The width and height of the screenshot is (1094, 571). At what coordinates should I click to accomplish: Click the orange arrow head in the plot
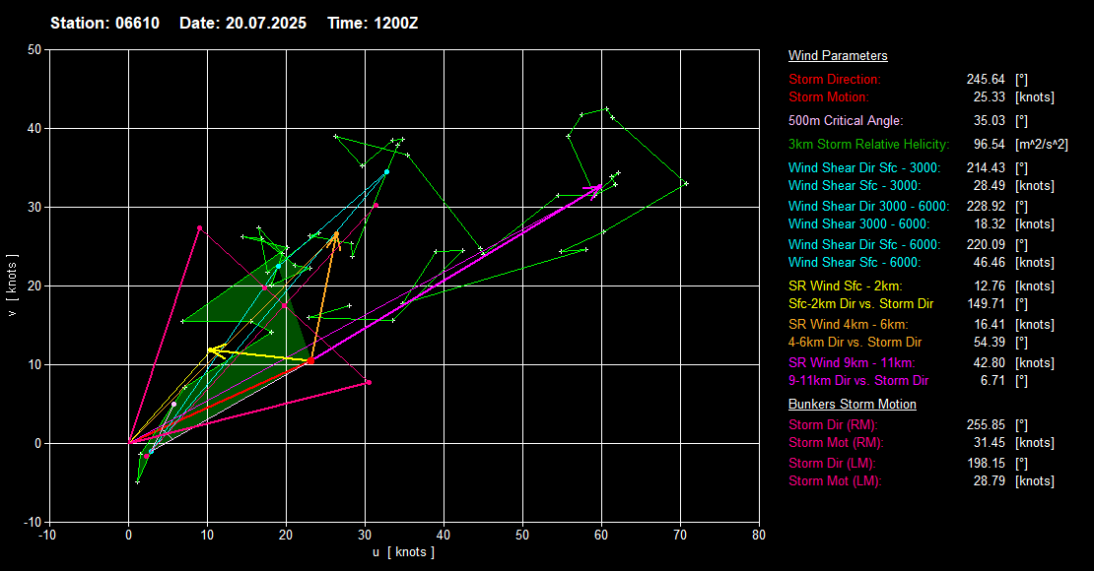click(336, 236)
